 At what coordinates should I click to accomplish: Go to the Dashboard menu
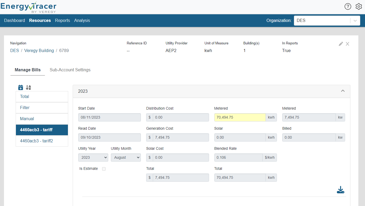(15, 20)
